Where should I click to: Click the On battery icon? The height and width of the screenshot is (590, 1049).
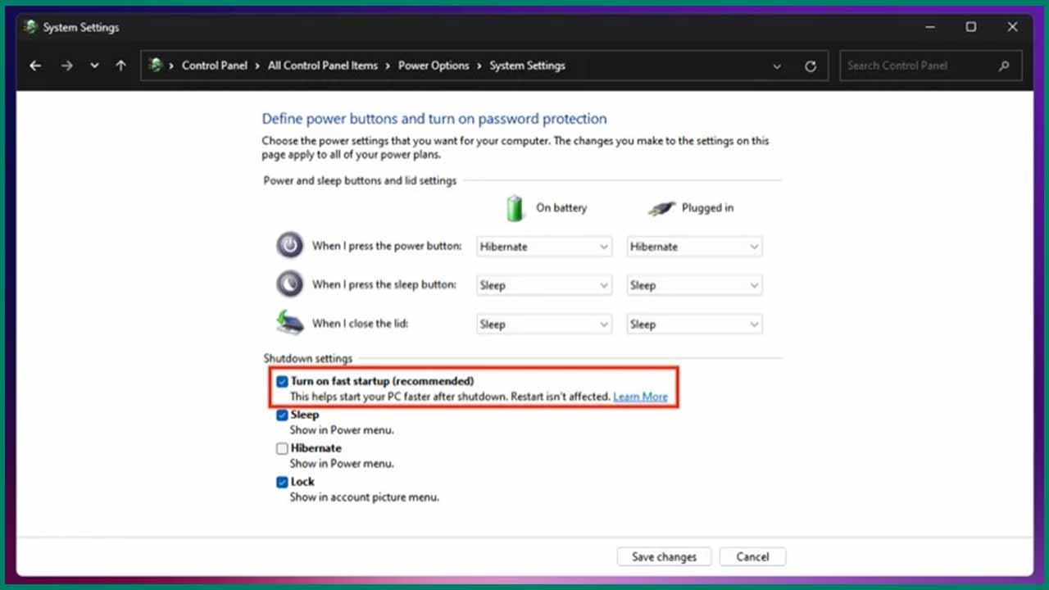pyautogui.click(x=515, y=208)
